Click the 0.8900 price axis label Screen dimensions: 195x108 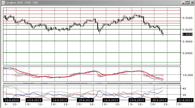pyautogui.click(x=187, y=53)
